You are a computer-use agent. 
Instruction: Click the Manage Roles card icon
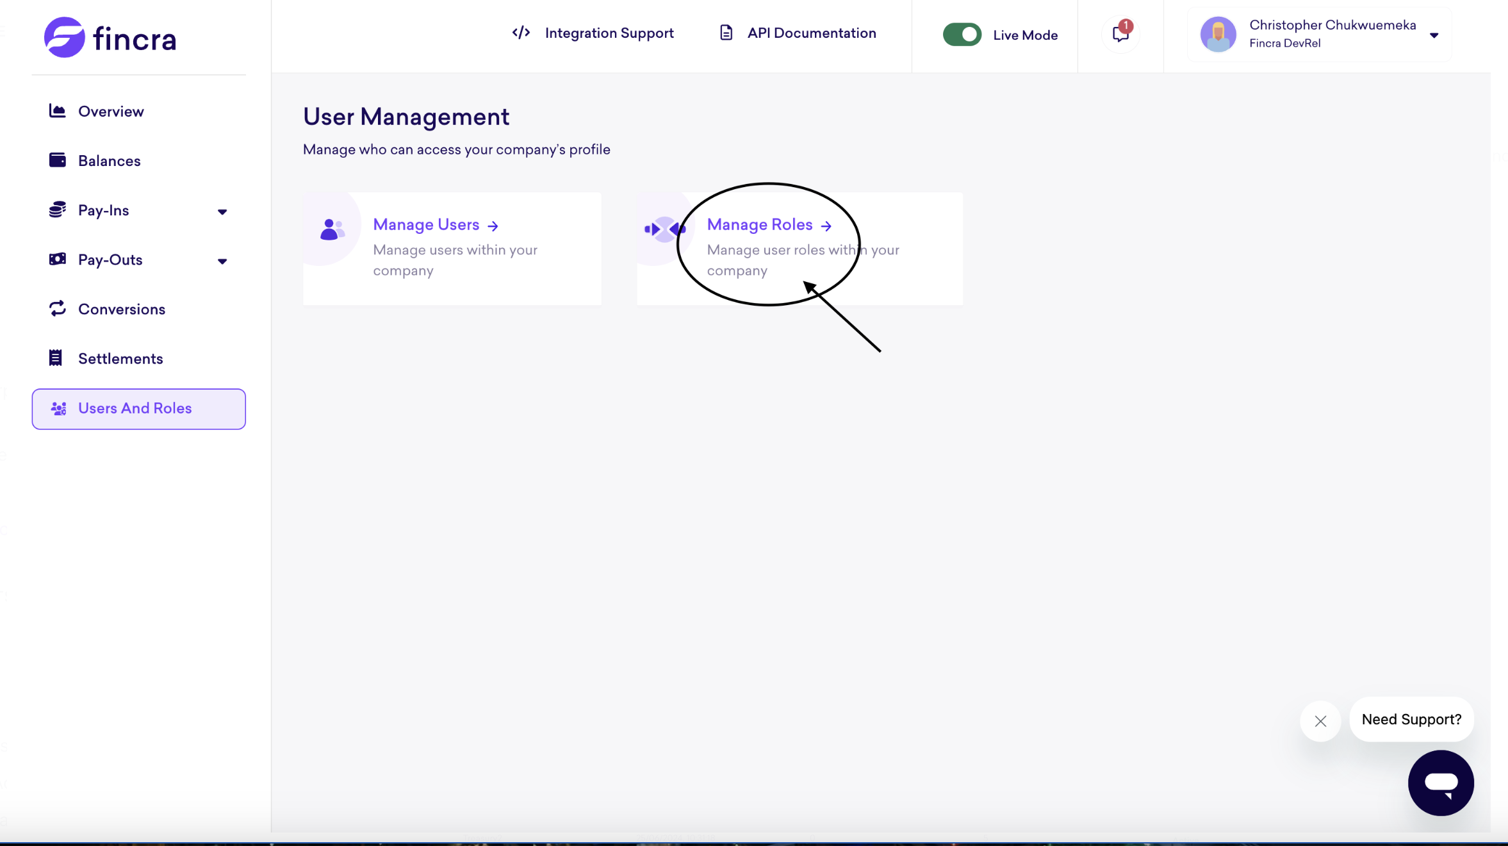(664, 229)
